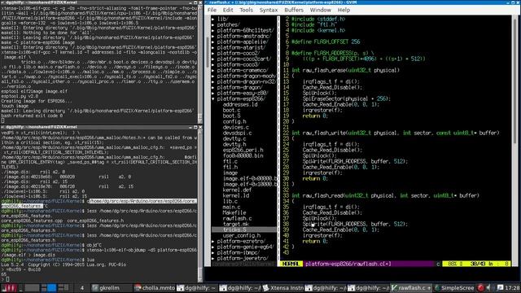
Task: Expand platform-atarist/ folder arrow
Action: [x=213, y=47]
